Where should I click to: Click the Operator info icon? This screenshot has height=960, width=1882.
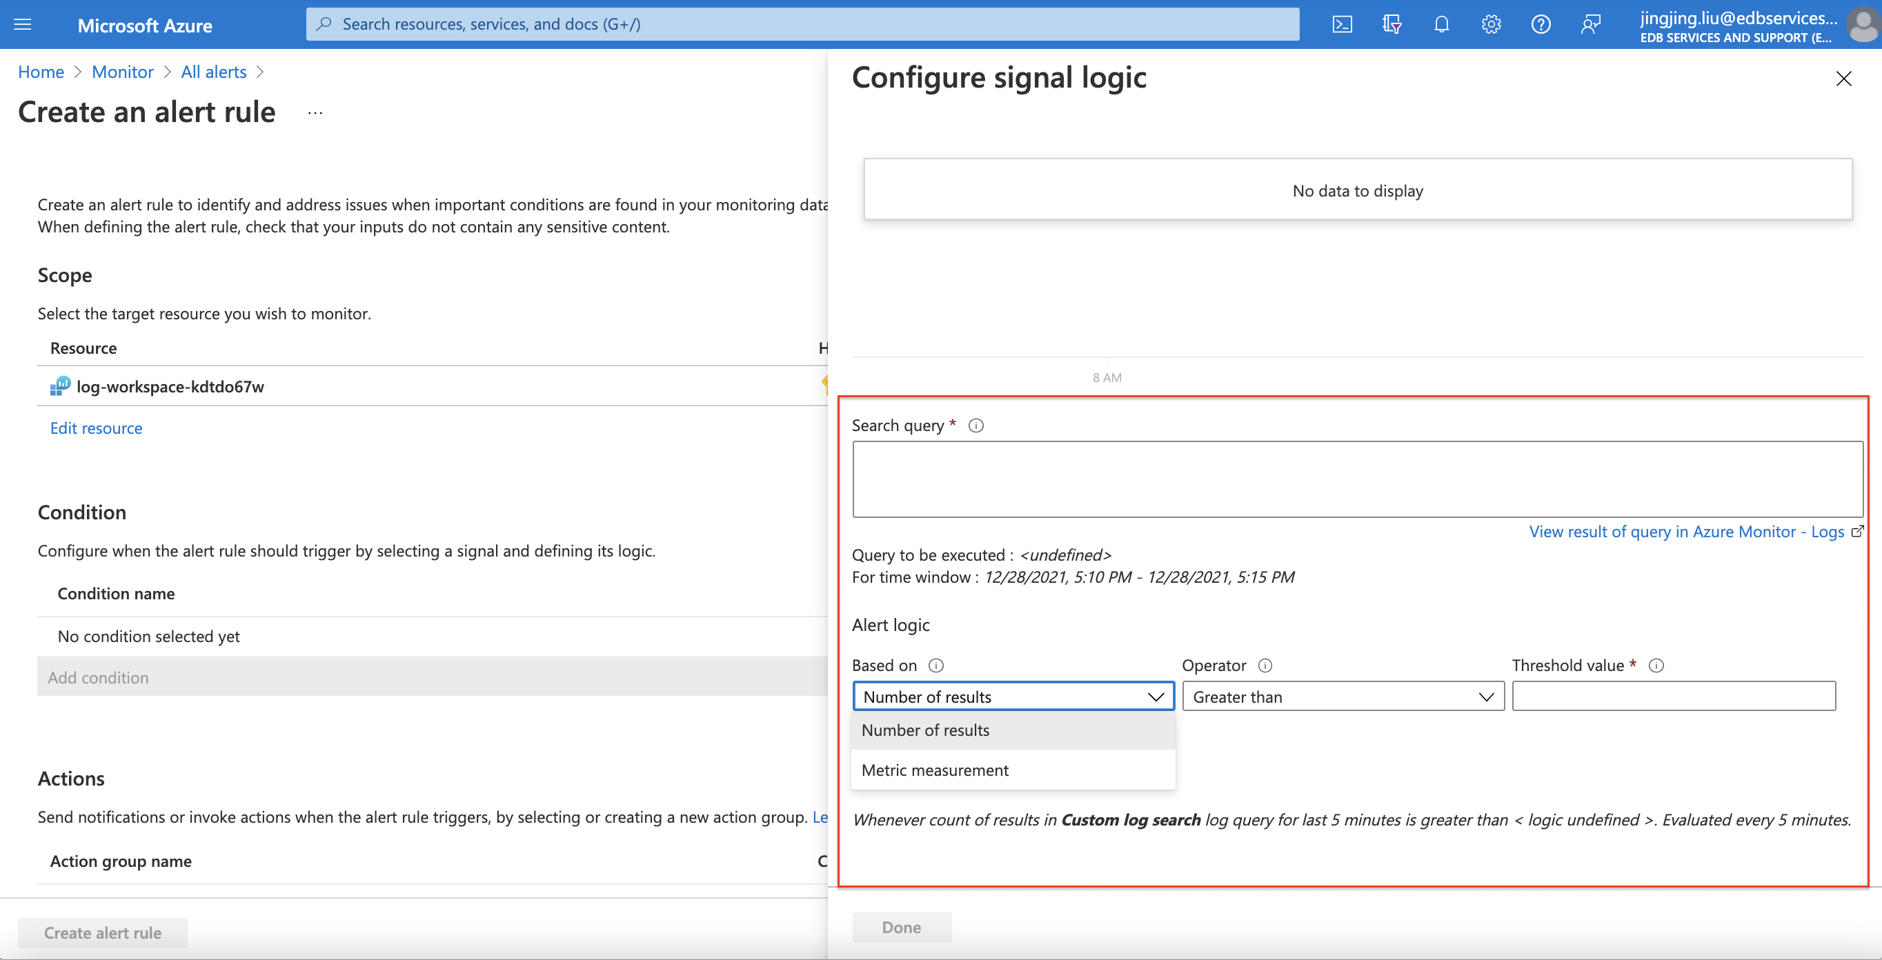pos(1265,666)
